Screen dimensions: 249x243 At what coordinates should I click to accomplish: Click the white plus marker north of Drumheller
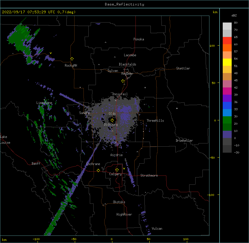point(177,108)
